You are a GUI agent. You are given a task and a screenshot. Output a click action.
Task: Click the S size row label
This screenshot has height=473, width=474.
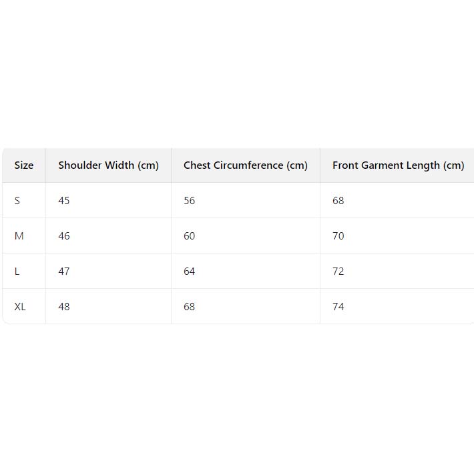[17, 201]
